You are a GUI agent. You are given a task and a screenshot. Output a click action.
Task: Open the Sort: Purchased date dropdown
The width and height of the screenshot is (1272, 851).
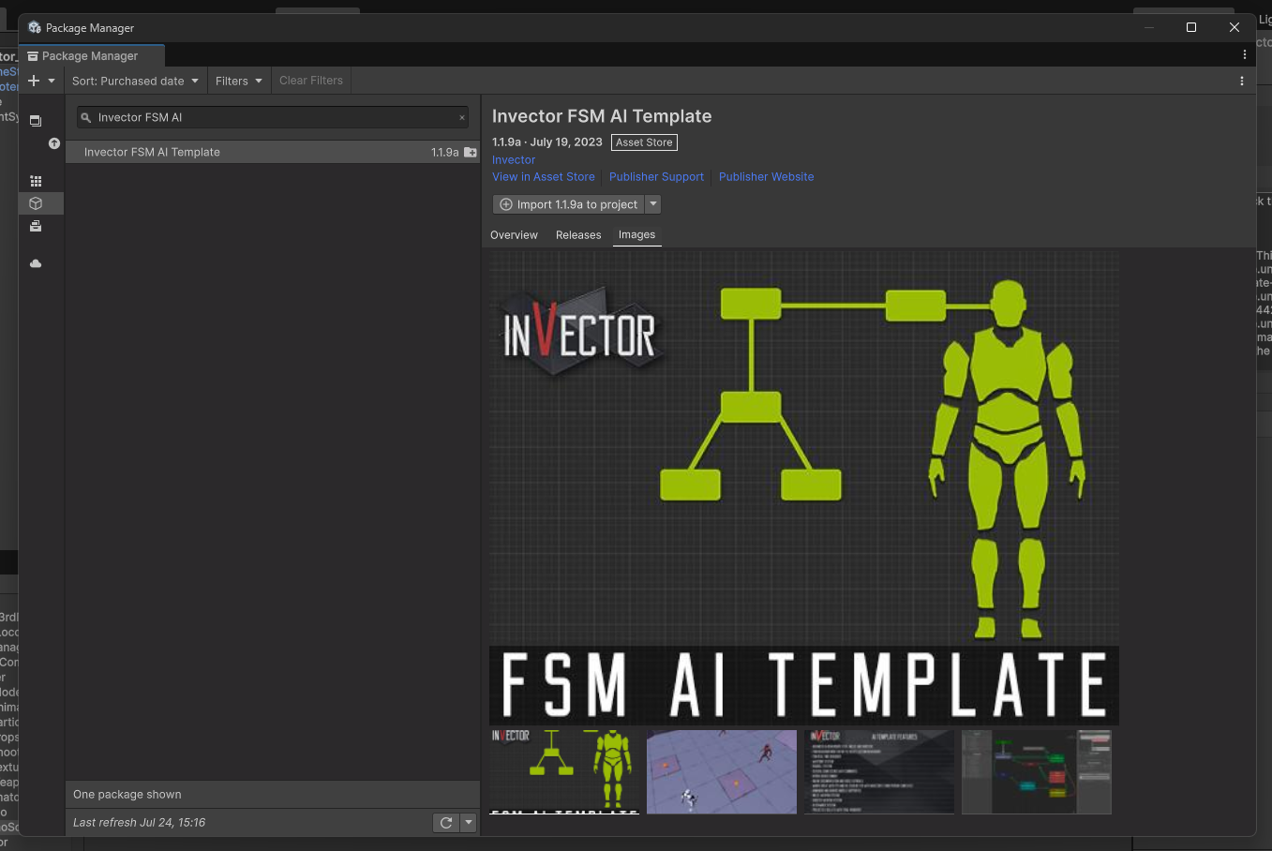click(x=135, y=81)
